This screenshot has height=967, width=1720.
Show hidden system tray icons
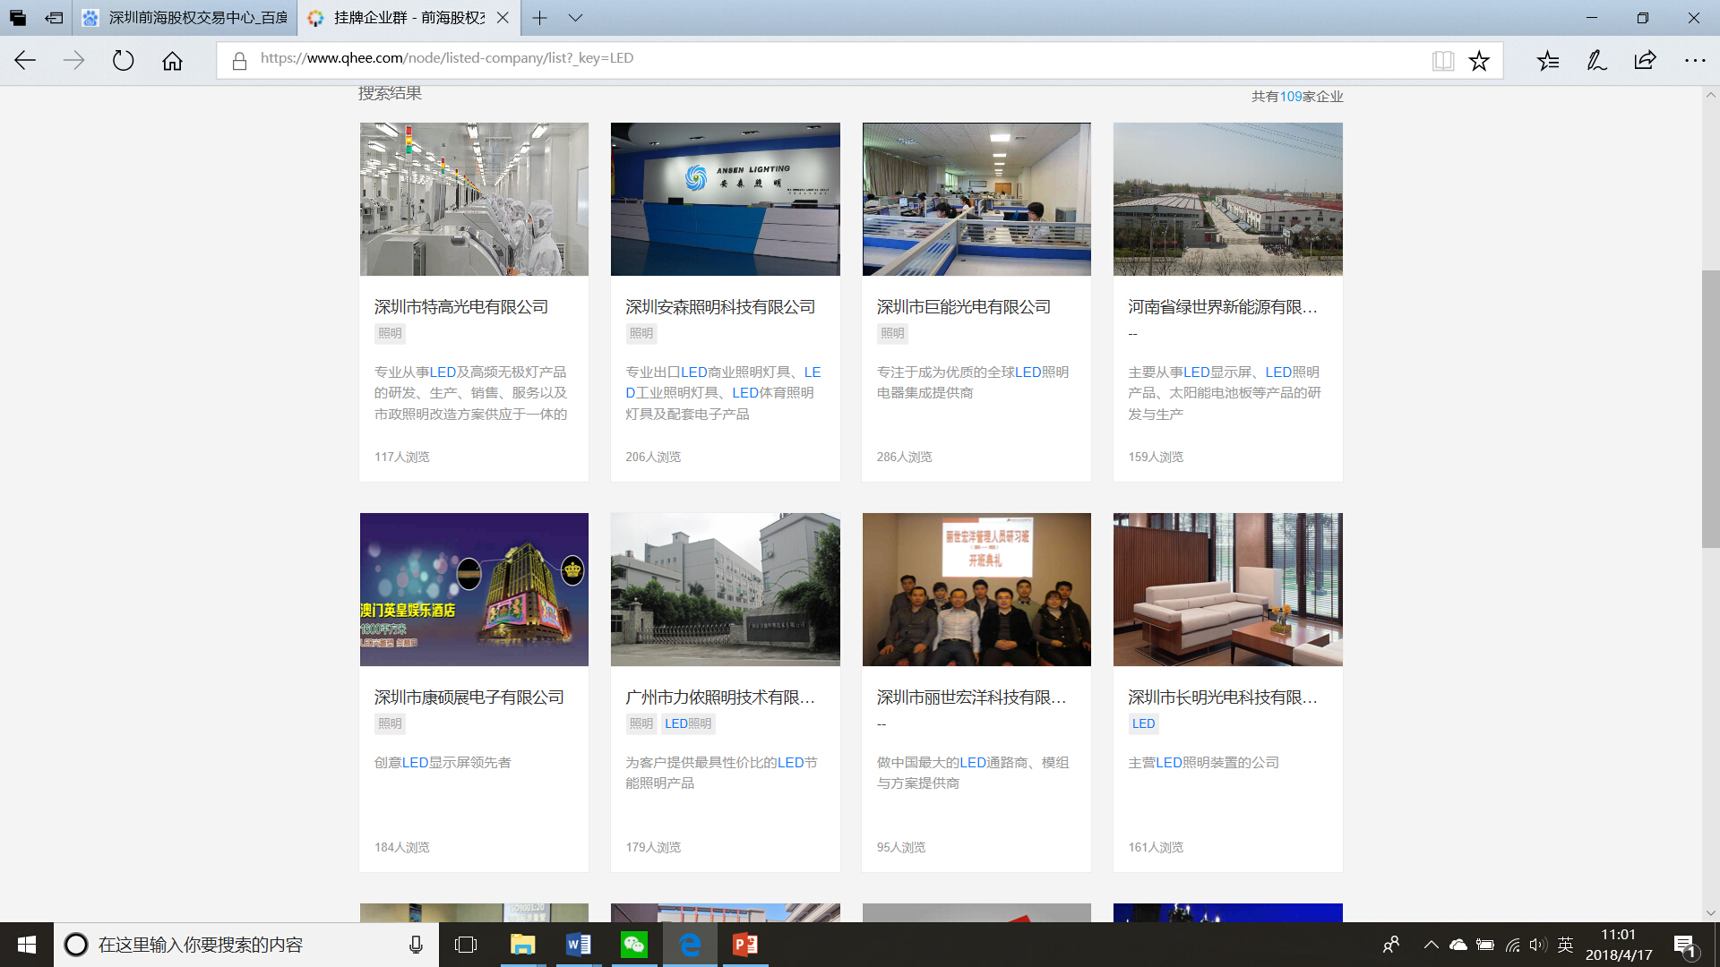(x=1431, y=945)
